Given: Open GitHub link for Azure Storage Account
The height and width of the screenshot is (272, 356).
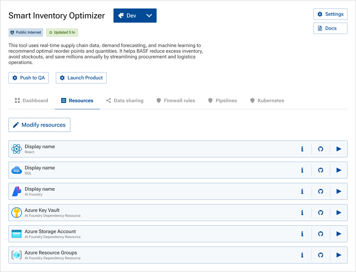Looking at the screenshot, I should [321, 234].
